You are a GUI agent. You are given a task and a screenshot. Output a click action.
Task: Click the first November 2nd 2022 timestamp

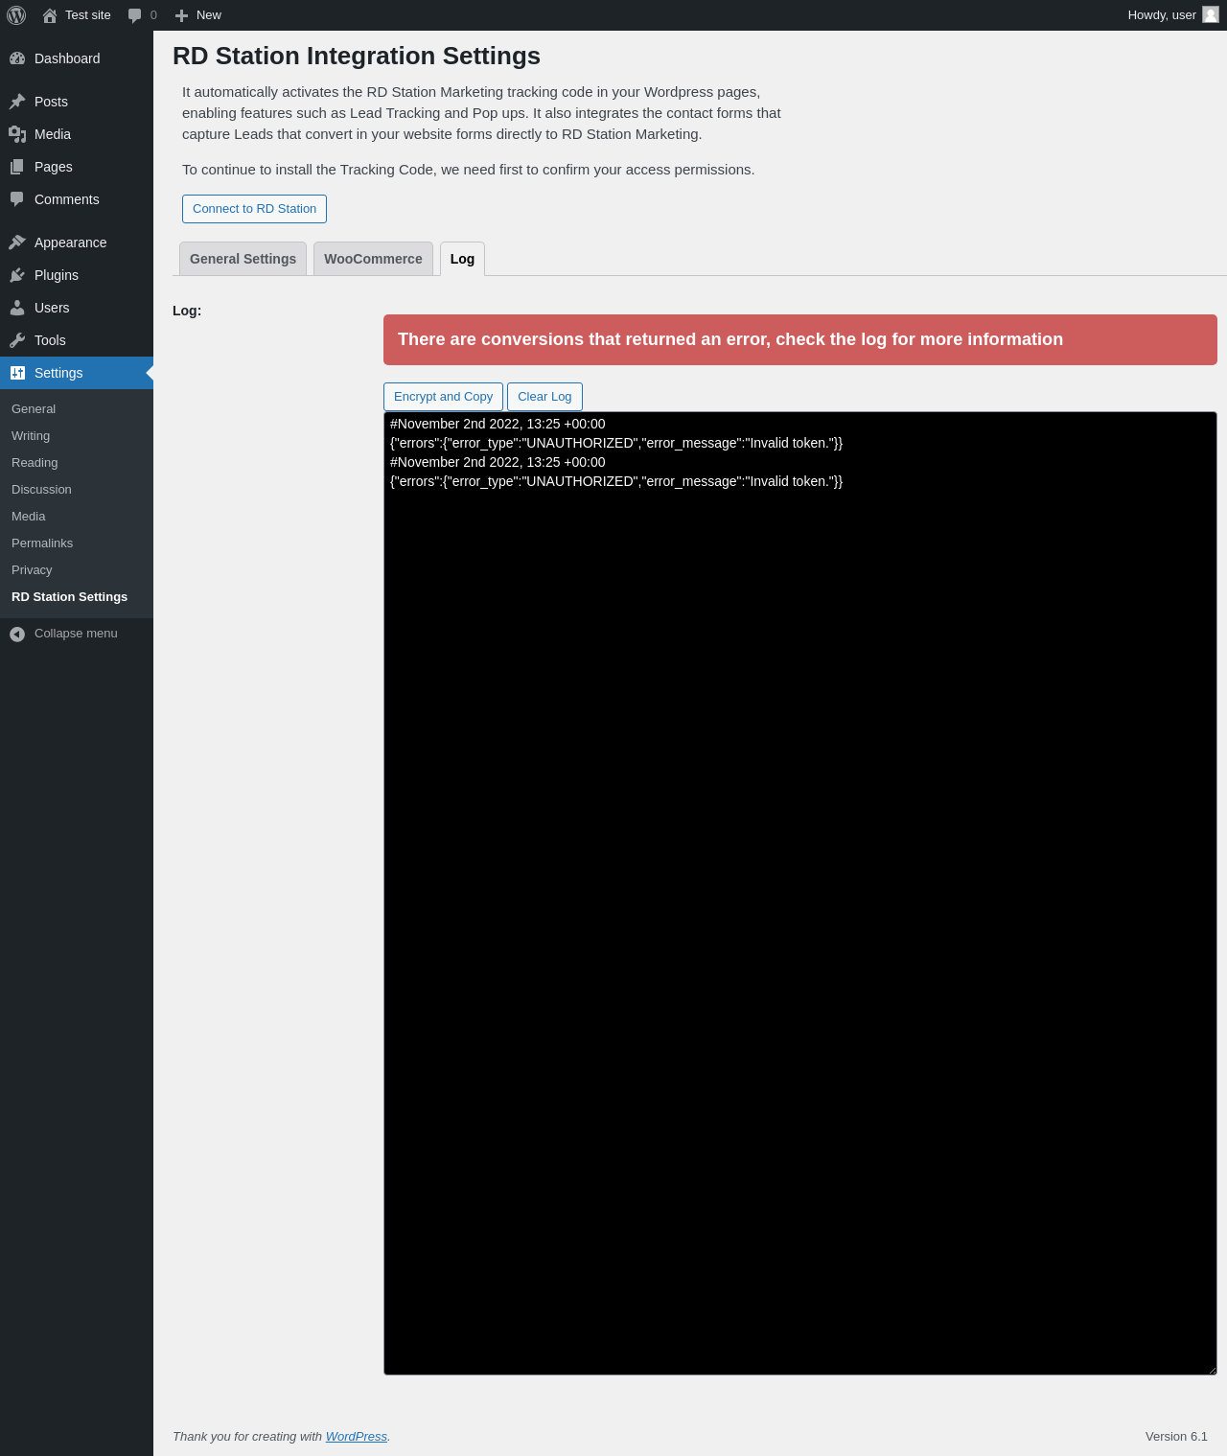coord(498,424)
